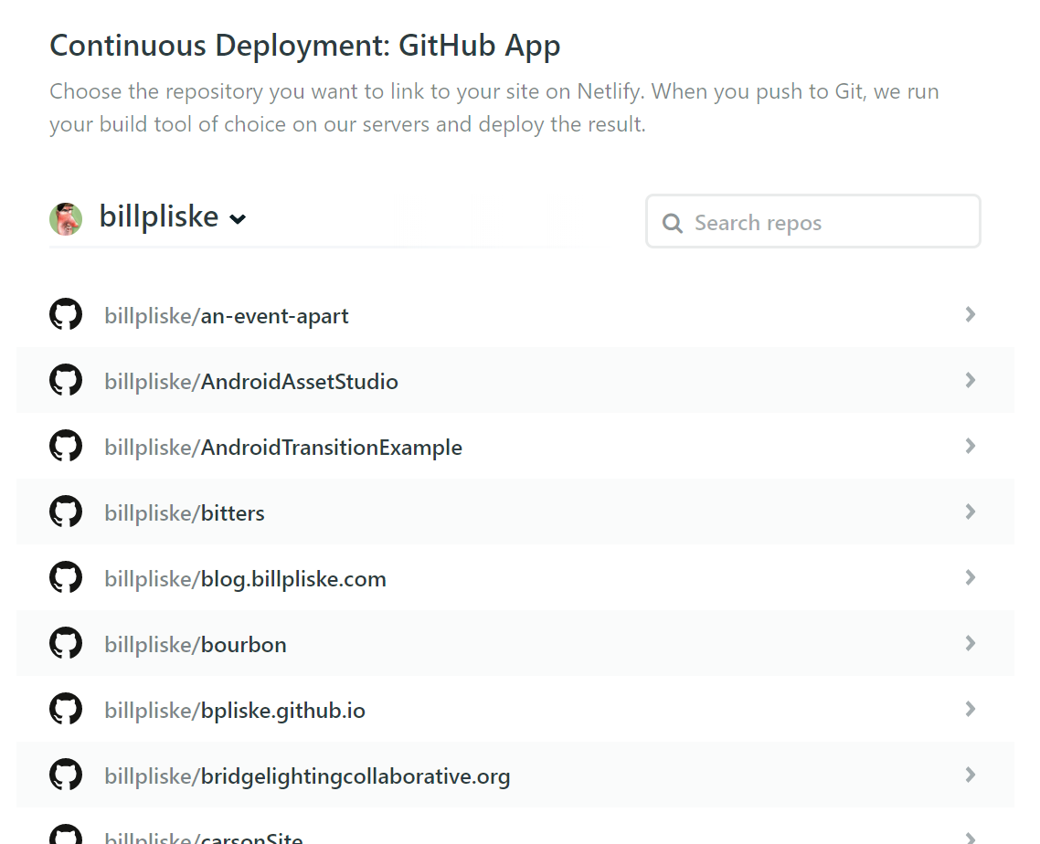Choose the billpliske/AndroidTransitionExample repository

pyautogui.click(x=515, y=446)
